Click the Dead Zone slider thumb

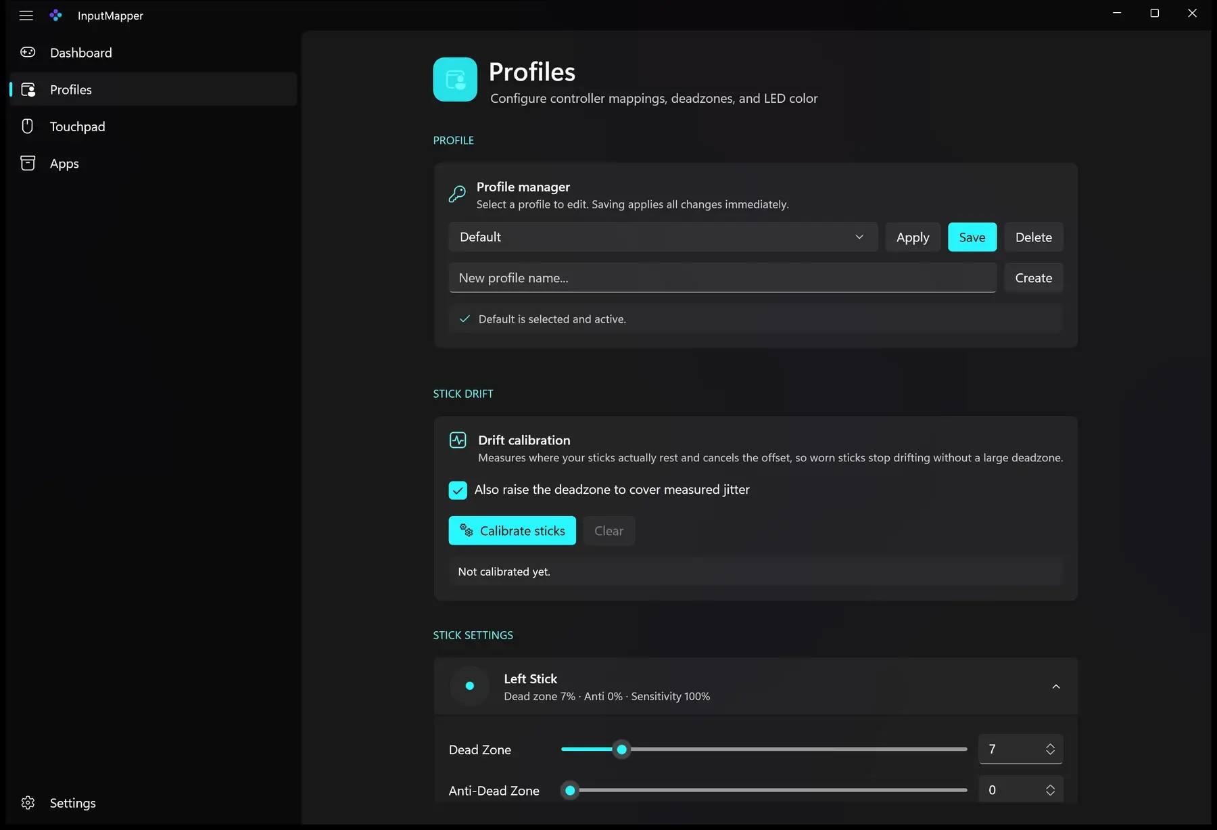tap(622, 750)
